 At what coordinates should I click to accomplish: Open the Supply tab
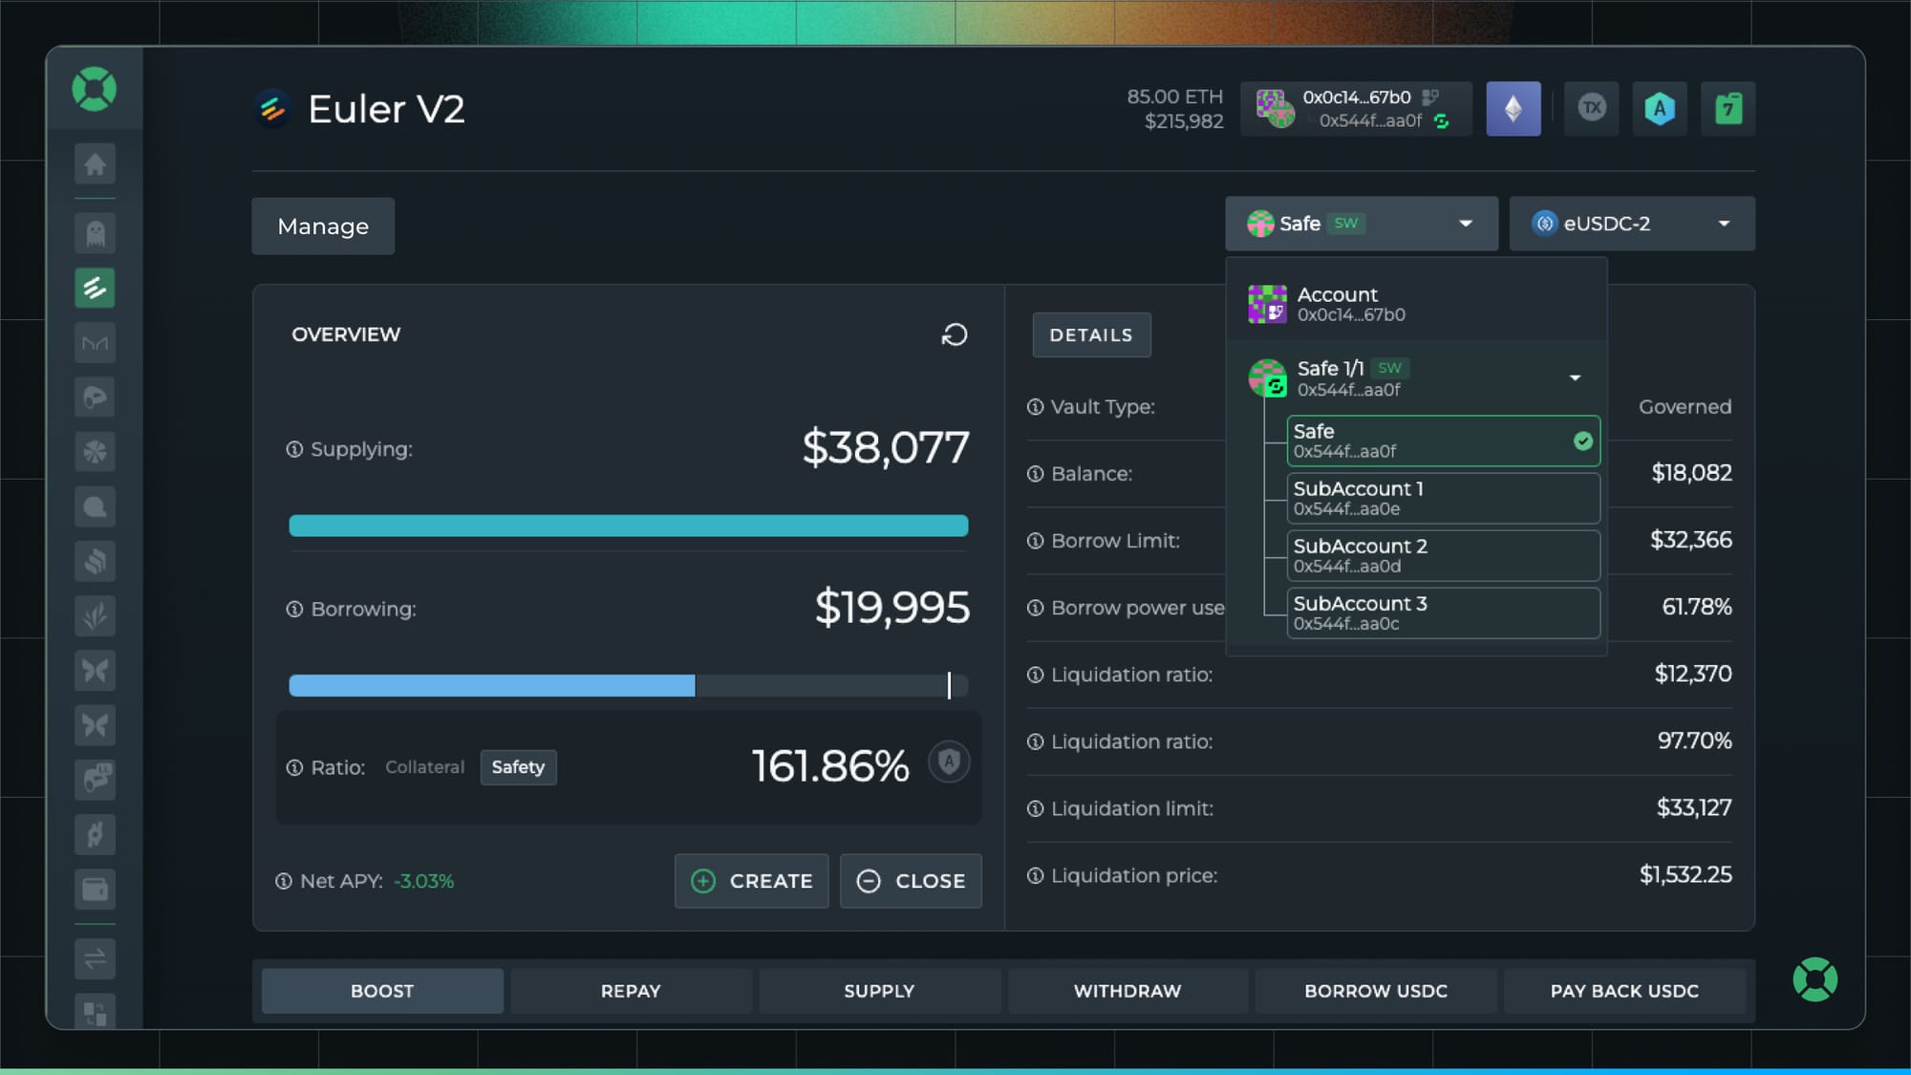point(879,991)
